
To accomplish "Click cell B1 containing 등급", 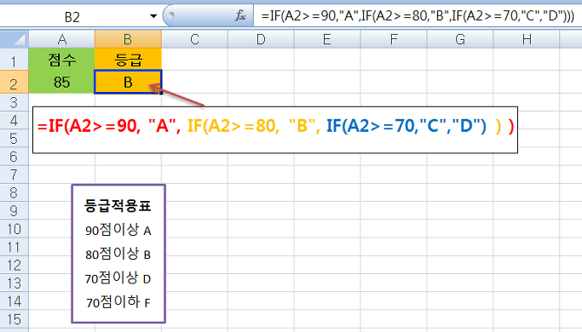I will 128,60.
